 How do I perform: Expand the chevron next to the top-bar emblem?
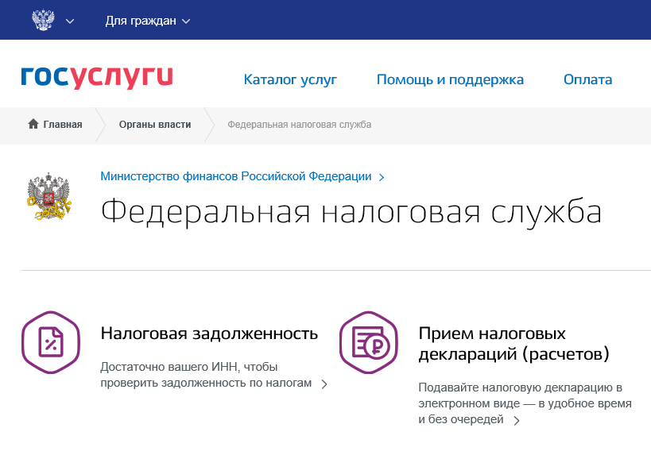point(70,21)
